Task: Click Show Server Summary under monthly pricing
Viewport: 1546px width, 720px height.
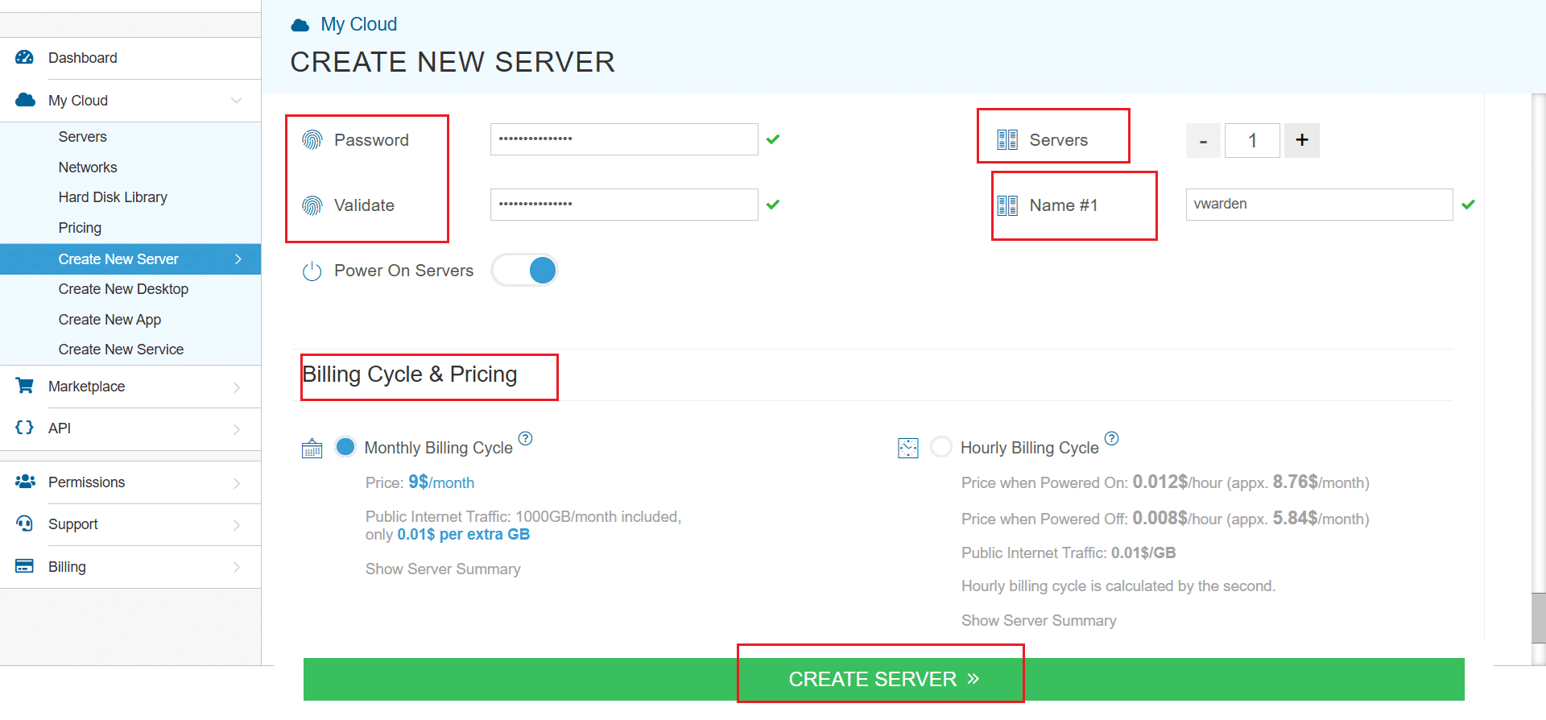Action: click(x=443, y=569)
